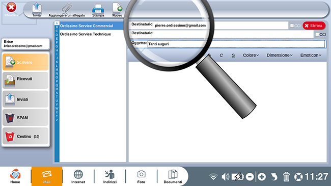Image resolution: width=331 pixels, height=186 pixels.
Task: Open Home from the bottom bar
Action: (15, 176)
